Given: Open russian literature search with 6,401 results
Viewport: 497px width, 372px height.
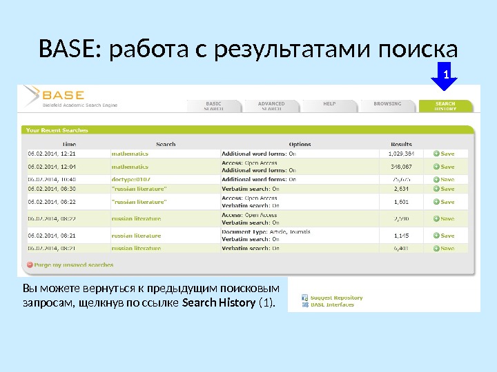Looking at the screenshot, I should 136,249.
